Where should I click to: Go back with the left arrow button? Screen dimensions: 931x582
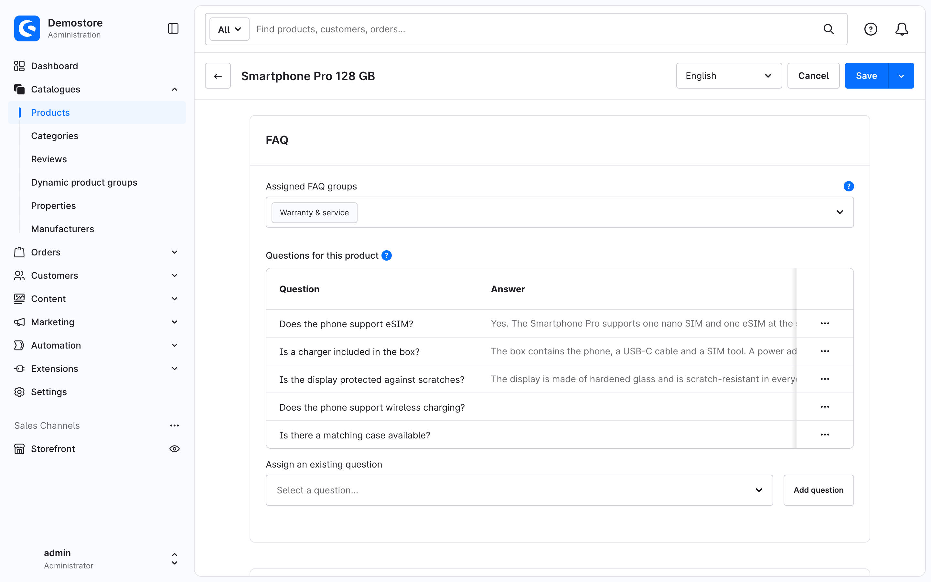[x=218, y=76]
